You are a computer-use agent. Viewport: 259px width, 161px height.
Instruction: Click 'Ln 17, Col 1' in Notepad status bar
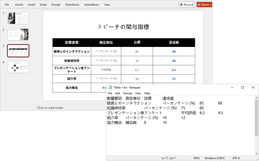coord(168,158)
